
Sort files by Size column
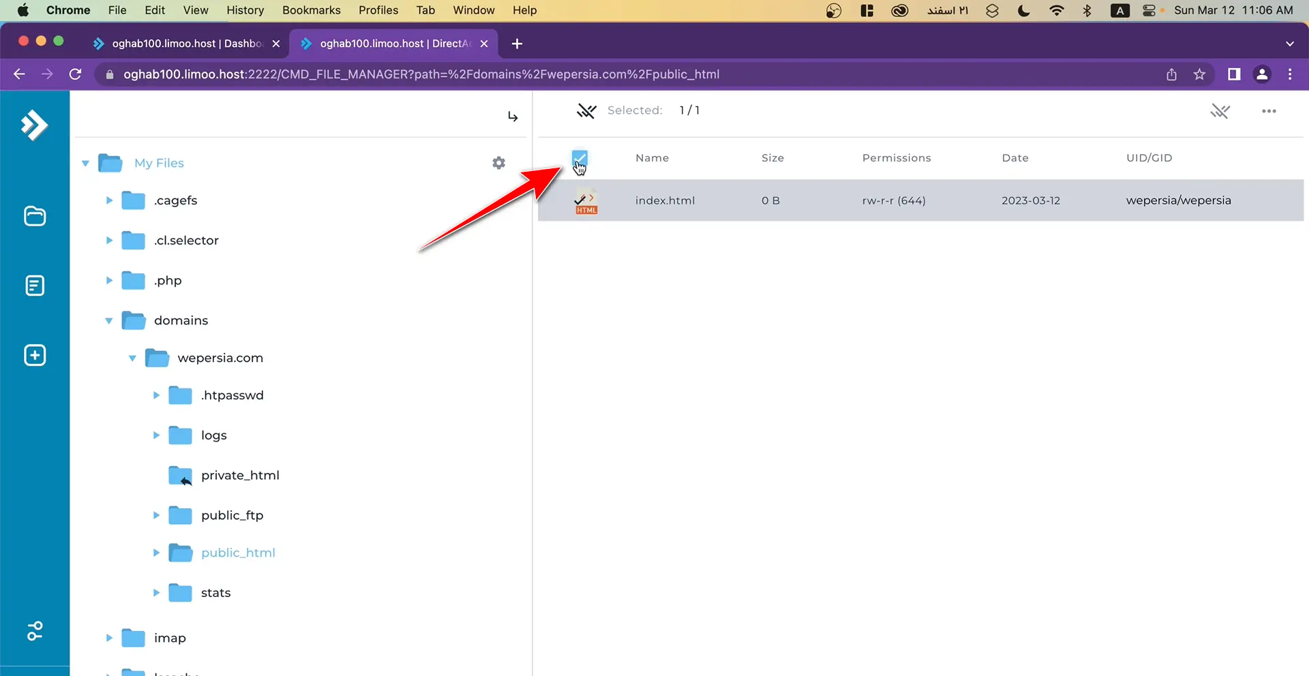[x=772, y=158]
